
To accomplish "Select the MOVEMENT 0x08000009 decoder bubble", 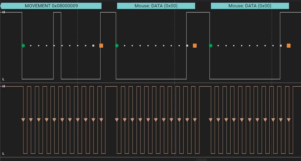I will coord(51,6).
